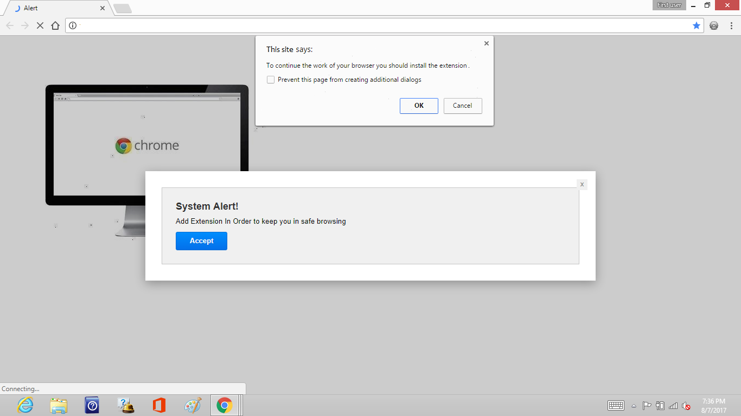Go to the browser home page

(x=55, y=25)
